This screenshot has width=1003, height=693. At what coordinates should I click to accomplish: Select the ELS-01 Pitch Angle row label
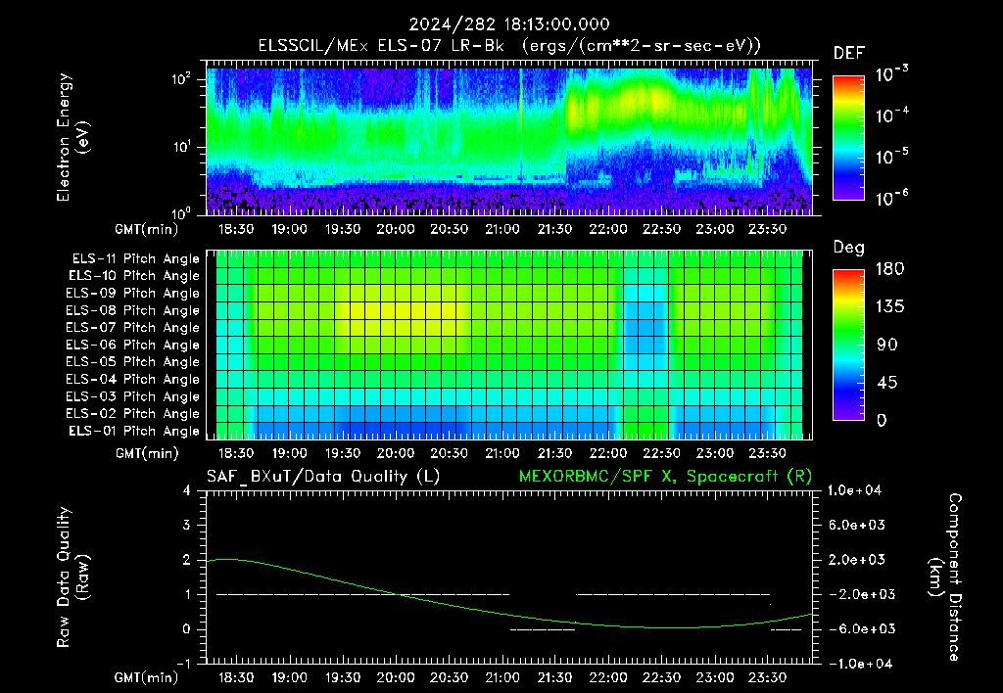(134, 431)
